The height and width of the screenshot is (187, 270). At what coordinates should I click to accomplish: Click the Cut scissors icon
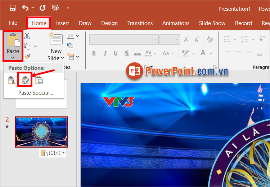pyautogui.click(x=27, y=36)
